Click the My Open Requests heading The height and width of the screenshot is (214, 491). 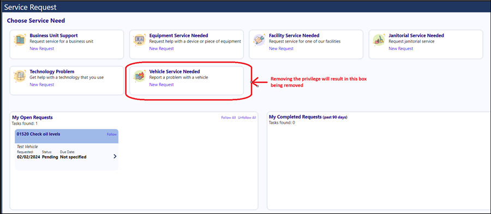(32, 118)
